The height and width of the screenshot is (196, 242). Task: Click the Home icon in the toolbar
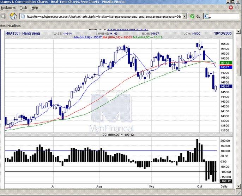click(x=13, y=16)
